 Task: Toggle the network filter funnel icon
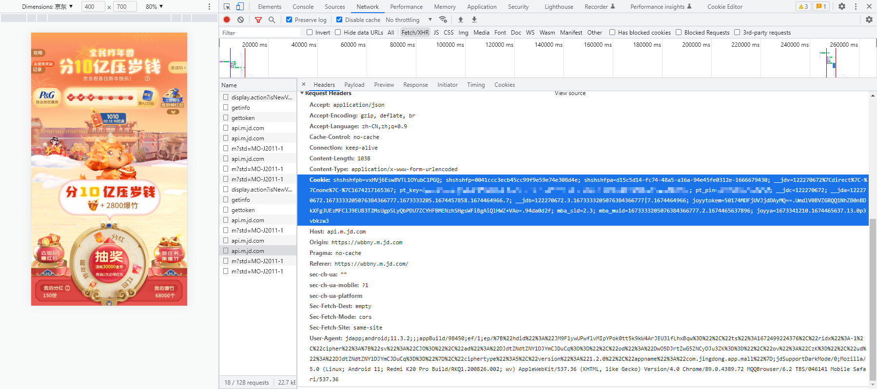click(x=258, y=19)
